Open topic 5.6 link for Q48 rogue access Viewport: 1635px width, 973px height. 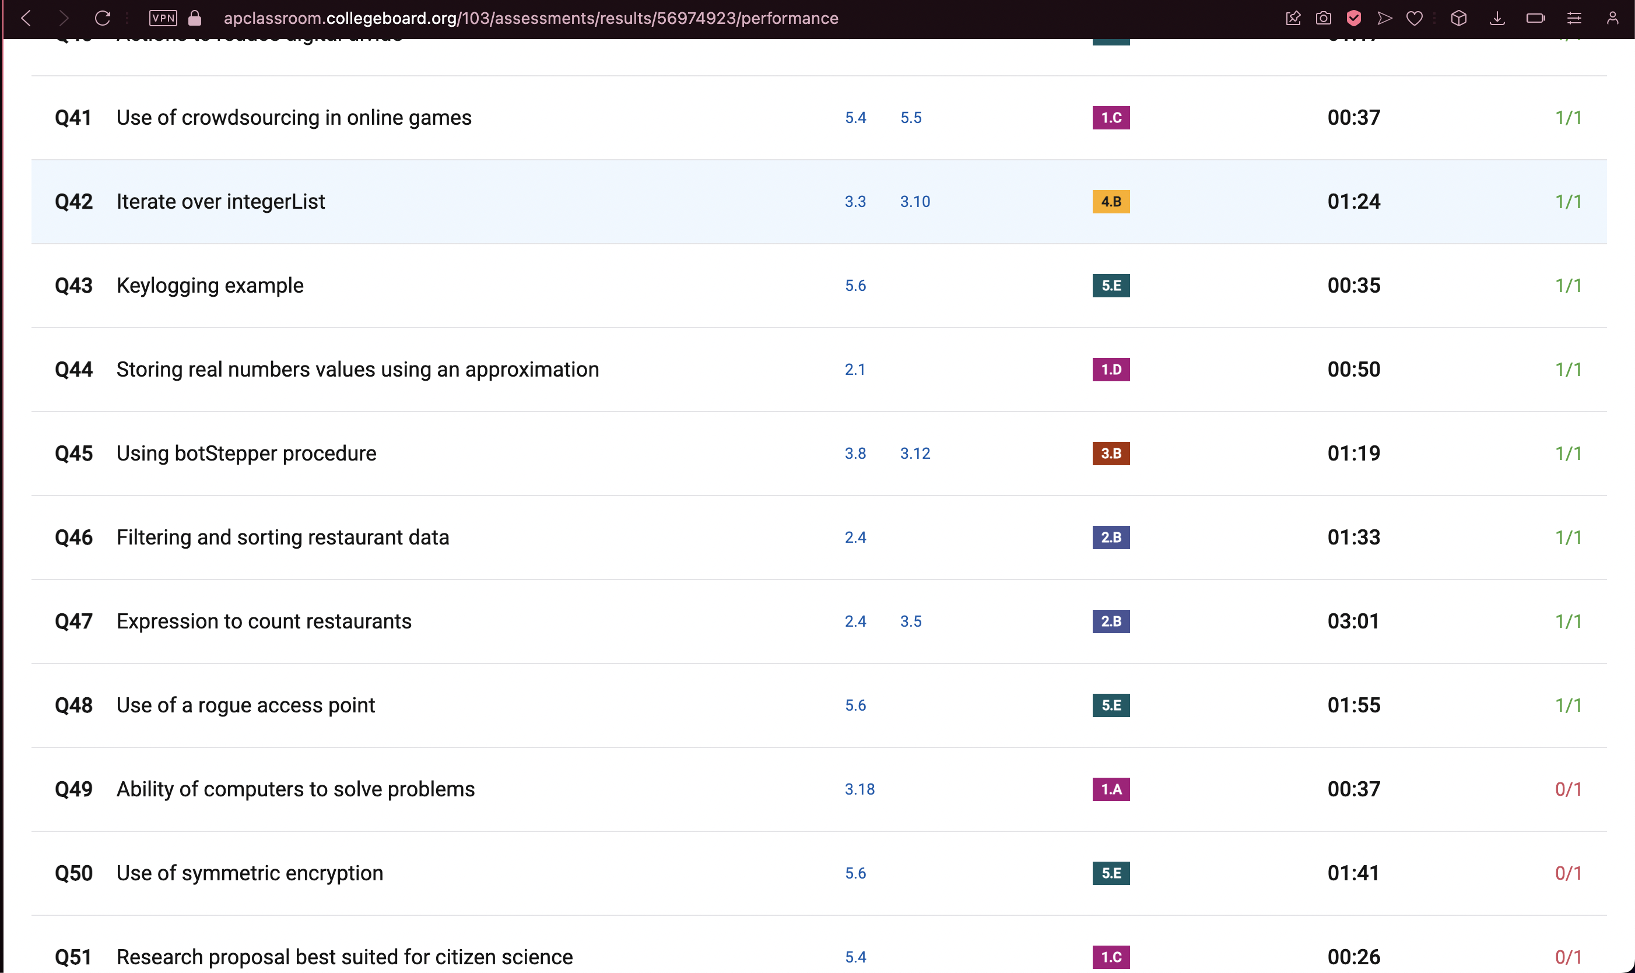855,705
